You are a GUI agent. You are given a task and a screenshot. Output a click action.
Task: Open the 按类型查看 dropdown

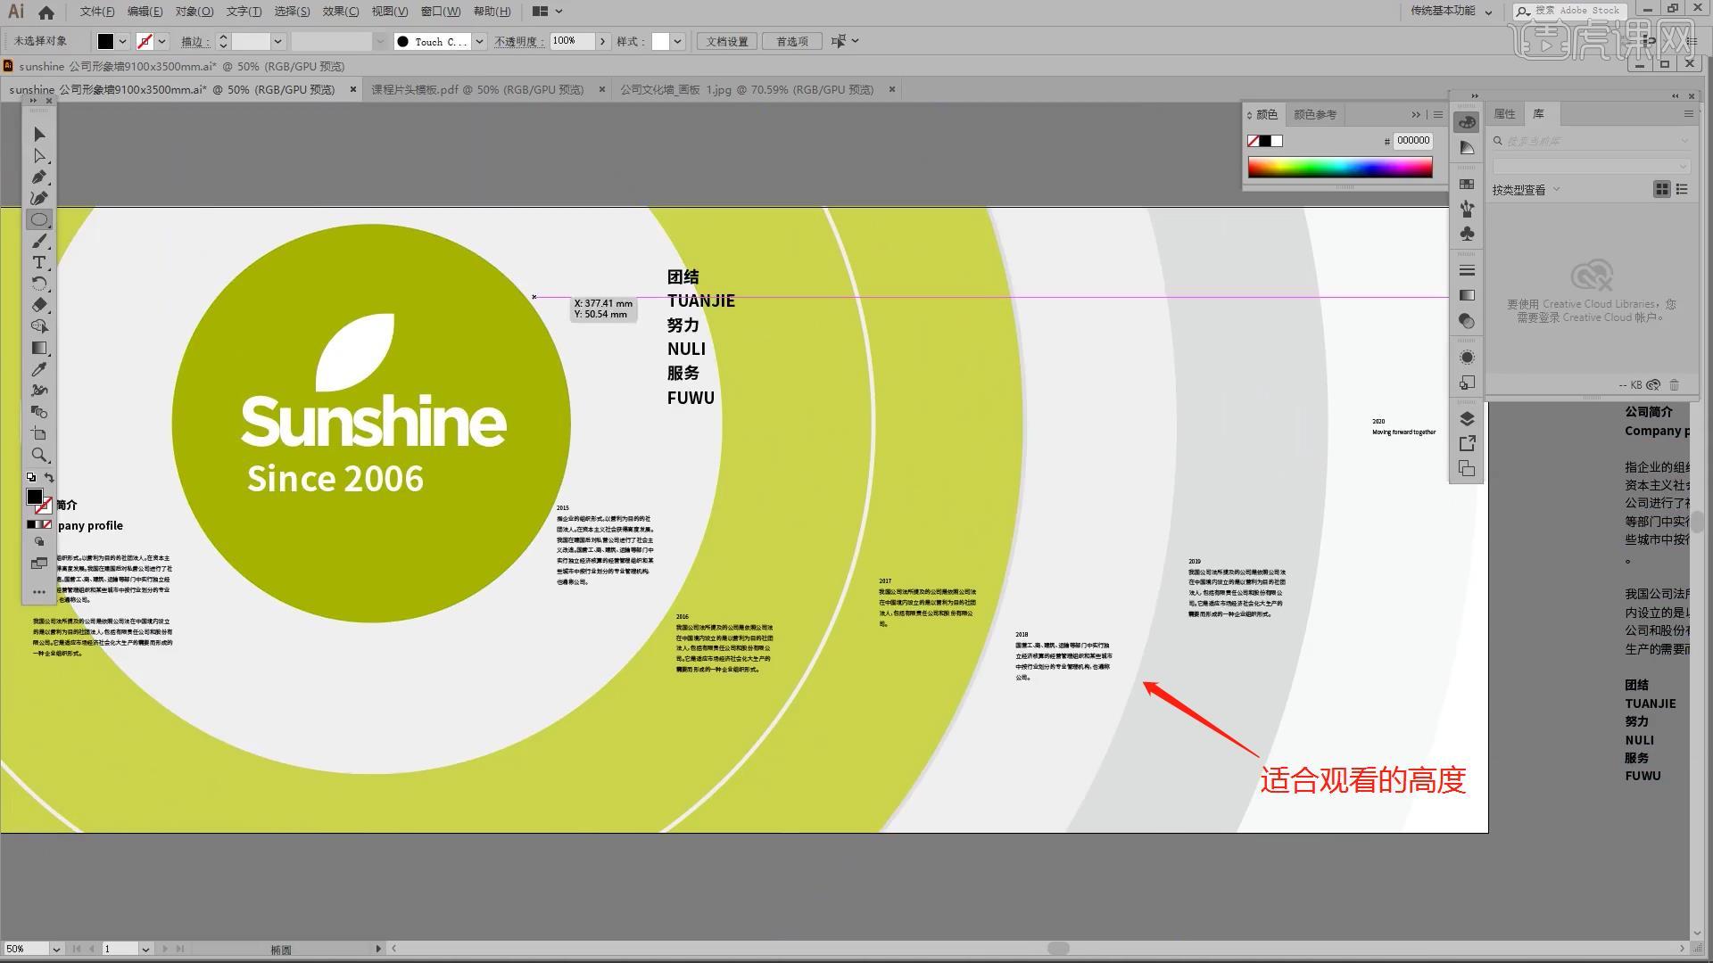coord(1556,189)
